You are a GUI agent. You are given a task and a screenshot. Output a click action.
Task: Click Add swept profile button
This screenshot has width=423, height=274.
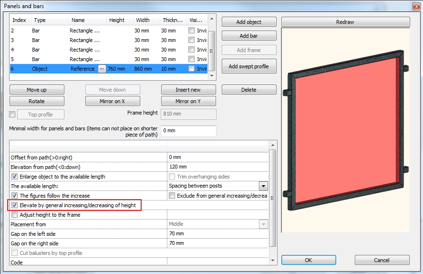point(249,66)
